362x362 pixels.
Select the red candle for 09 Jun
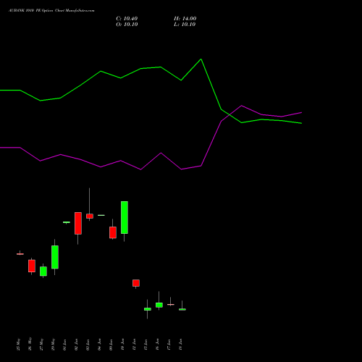click(x=113, y=232)
